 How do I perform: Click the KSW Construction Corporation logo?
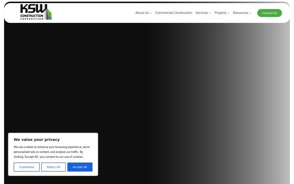[36, 12]
